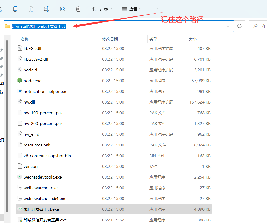Click the Delete trash icon
267x223 pixels.
pyautogui.click(x=78, y=9)
